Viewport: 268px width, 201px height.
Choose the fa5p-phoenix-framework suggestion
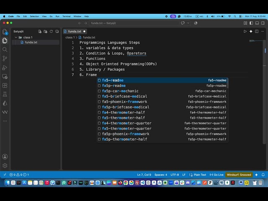[162, 134]
